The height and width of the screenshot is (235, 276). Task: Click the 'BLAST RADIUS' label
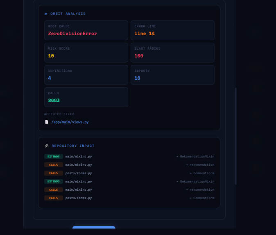click(x=147, y=48)
